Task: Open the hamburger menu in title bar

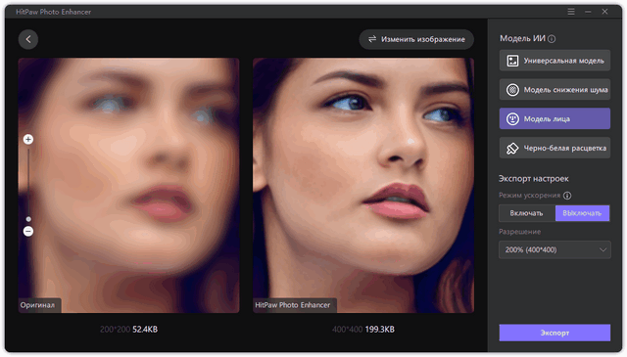Action: click(x=571, y=12)
